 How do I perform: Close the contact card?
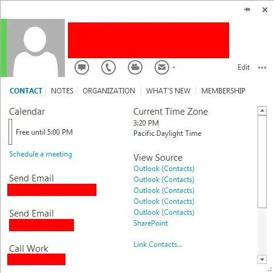pyautogui.click(x=265, y=10)
